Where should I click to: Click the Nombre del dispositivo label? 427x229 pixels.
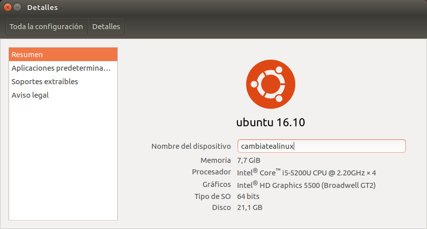(x=191, y=146)
